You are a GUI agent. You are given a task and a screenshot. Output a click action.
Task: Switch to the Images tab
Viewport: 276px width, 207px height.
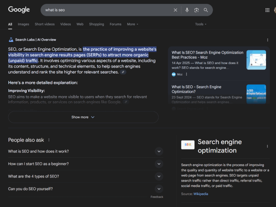[x=23, y=24]
